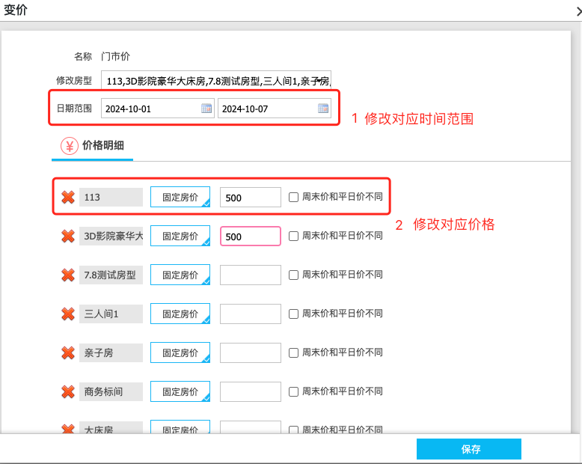Remove 亲子房 row with red X
Viewport: 582px width, 464px height.
(x=68, y=352)
